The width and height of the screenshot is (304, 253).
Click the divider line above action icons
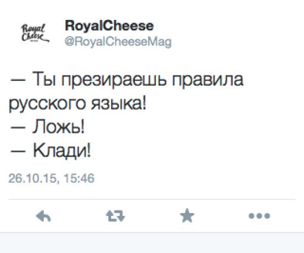[x=152, y=199]
